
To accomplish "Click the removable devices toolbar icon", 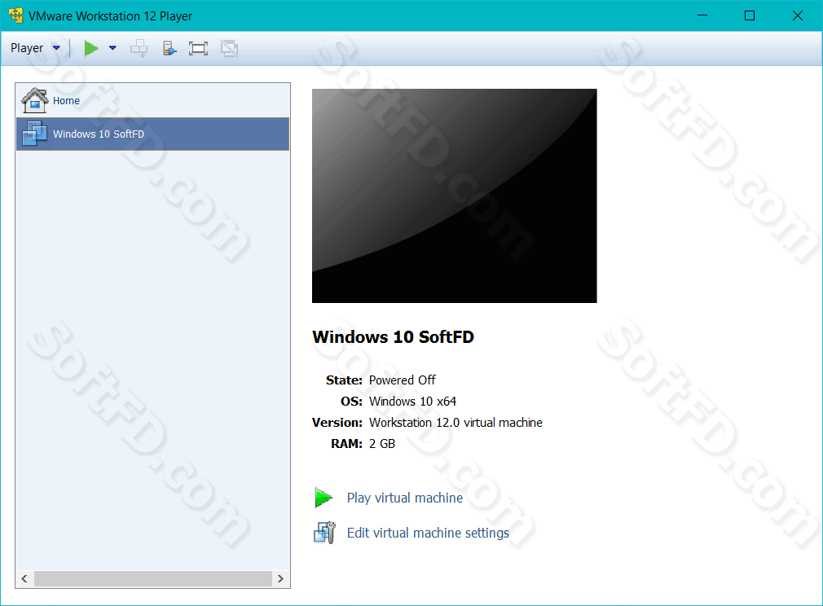I will pos(169,49).
